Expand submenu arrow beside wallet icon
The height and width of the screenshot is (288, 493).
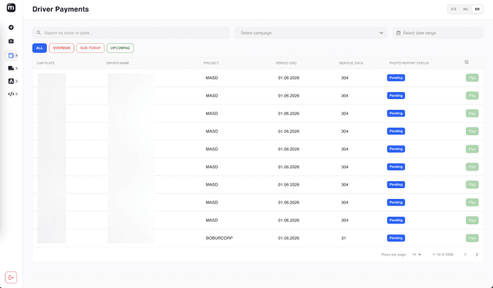pos(16,55)
